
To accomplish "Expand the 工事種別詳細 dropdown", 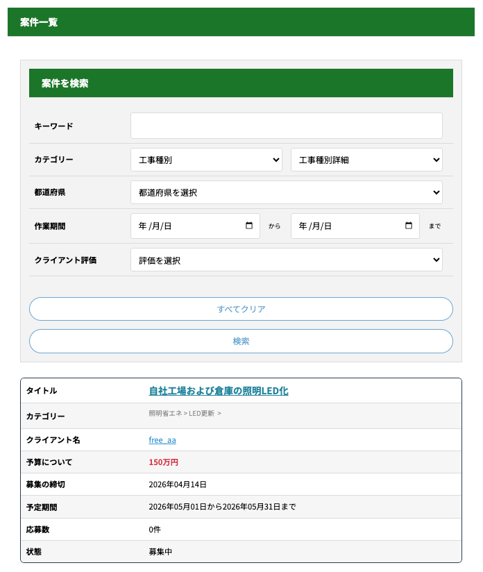I will [x=366, y=160].
